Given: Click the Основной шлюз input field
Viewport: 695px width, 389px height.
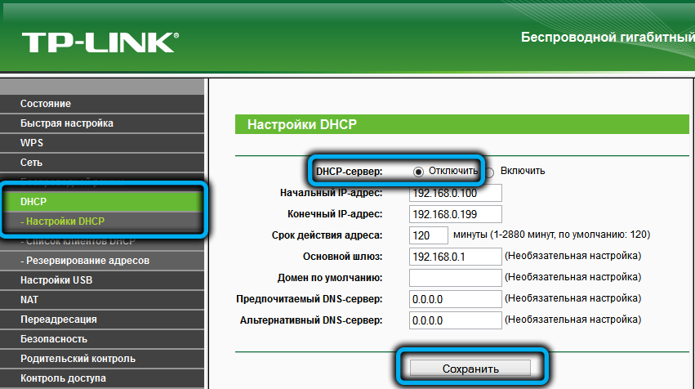Looking at the screenshot, I should tap(455, 257).
